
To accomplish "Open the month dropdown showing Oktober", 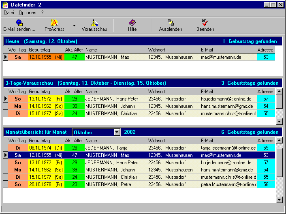I will [117, 132].
